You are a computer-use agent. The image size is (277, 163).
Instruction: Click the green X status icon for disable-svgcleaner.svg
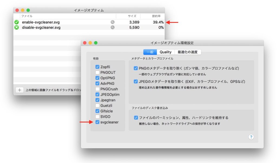tap(17, 27)
